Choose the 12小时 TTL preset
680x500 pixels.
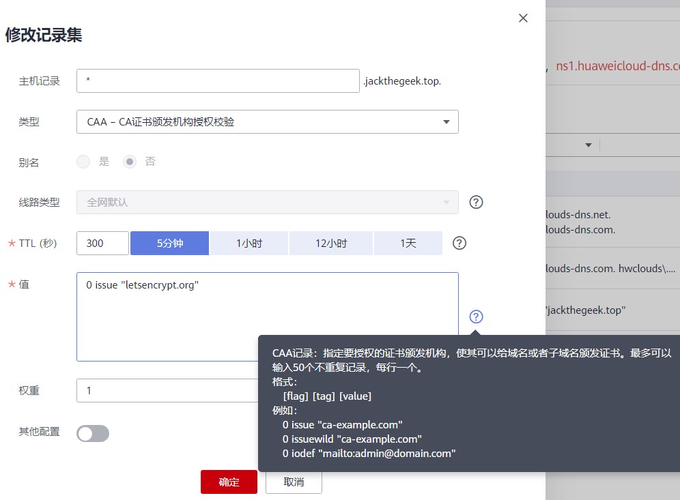(x=330, y=244)
